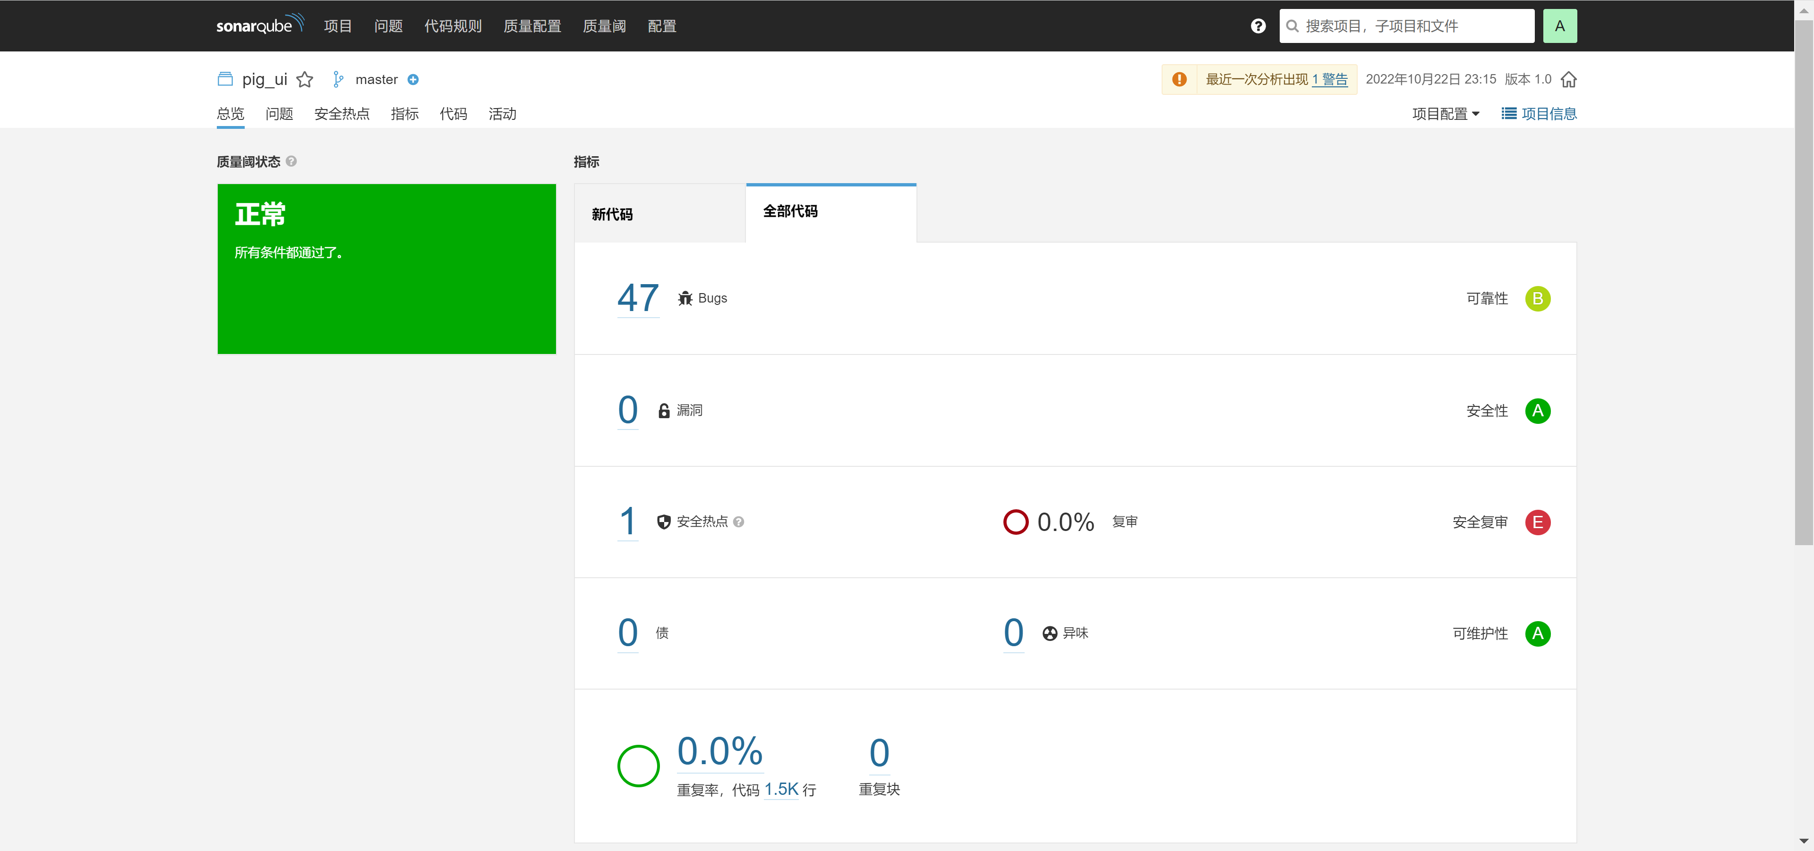
Task: Expand the 项目配置 dropdown
Action: coord(1445,114)
